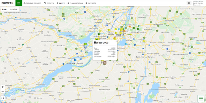Screen dimensions: 206x103
Task: Click the Google logo at the map corner
Action: point(3,102)
